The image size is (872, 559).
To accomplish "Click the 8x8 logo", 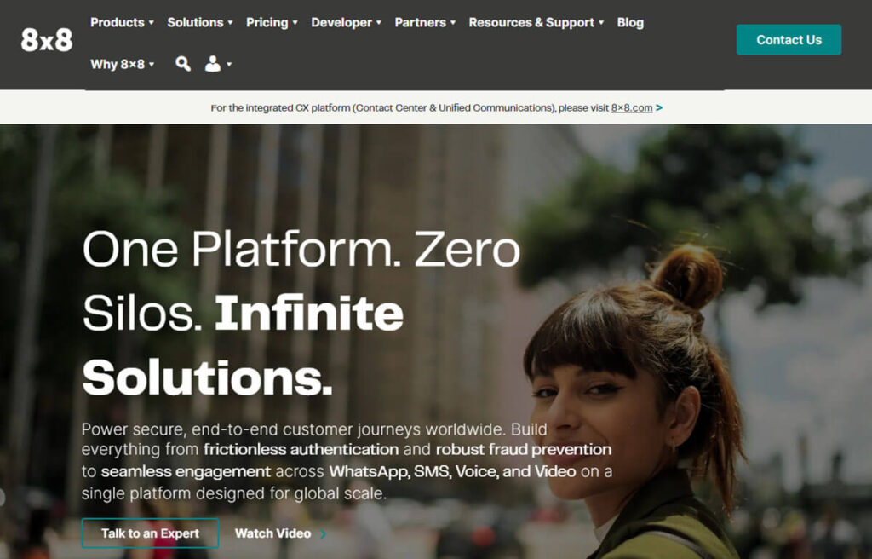I will pyautogui.click(x=47, y=41).
